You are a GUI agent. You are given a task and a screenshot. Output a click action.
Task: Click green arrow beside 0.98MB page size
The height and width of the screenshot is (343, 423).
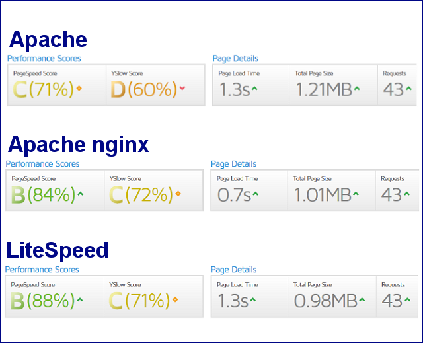click(x=362, y=299)
